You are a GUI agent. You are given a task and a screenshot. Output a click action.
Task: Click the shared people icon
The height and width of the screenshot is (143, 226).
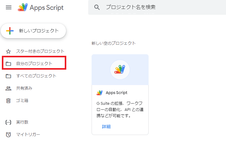[8, 88]
